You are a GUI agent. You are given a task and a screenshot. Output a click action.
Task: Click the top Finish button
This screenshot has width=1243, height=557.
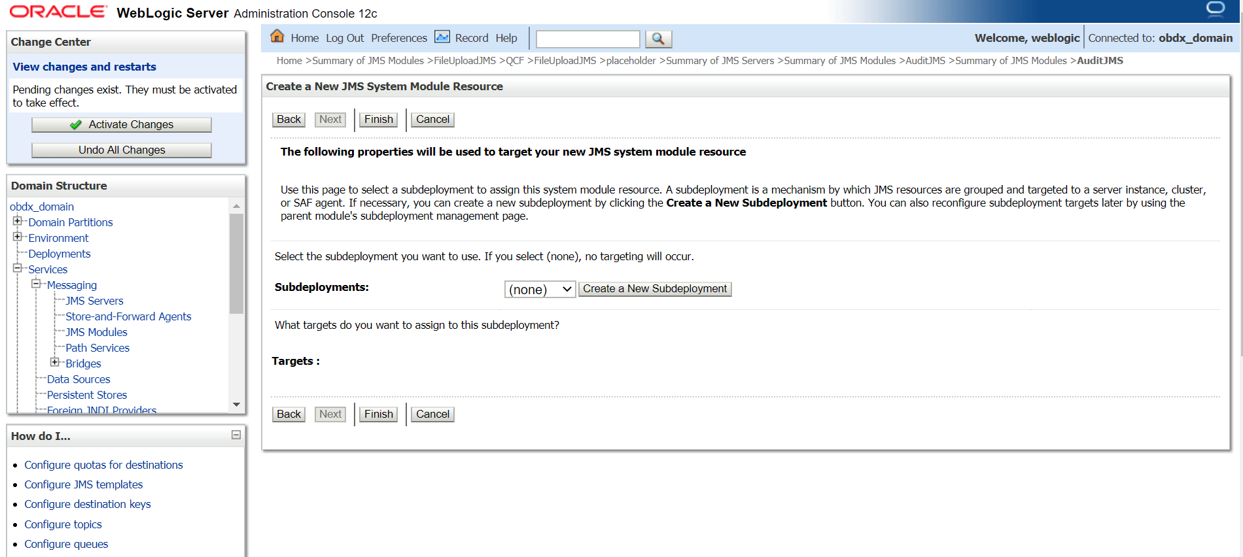click(379, 120)
